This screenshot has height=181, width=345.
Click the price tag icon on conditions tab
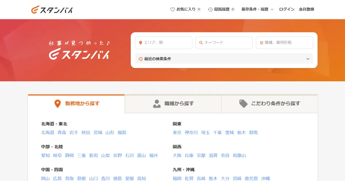pos(244,104)
